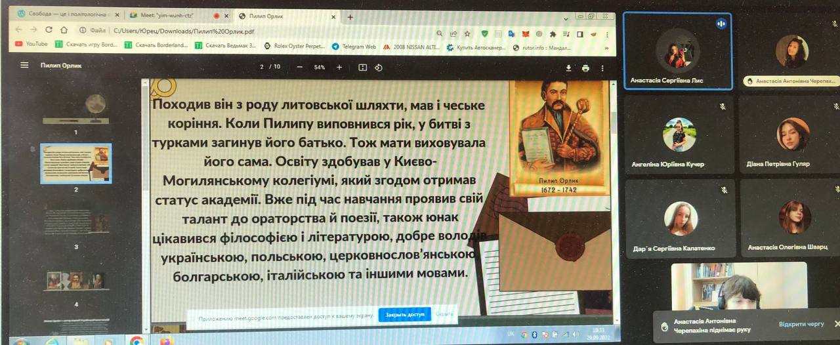Rotate the PDF document counterclockwise
The height and width of the screenshot is (345, 840).
(379, 68)
